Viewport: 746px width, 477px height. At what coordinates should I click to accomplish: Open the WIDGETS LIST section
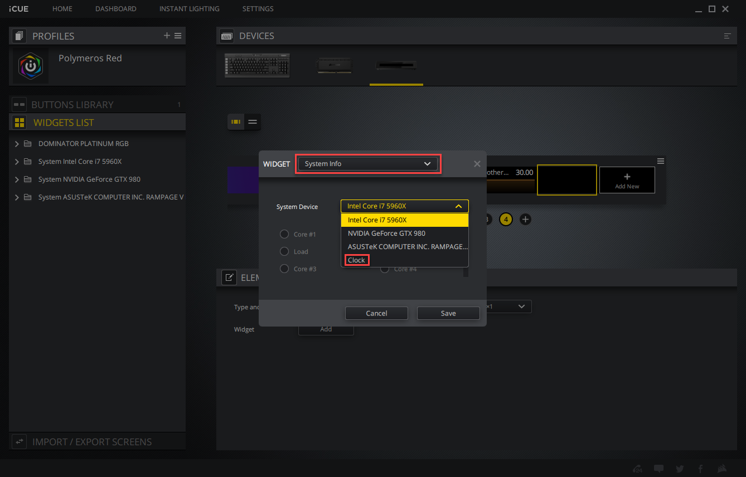[98, 123]
